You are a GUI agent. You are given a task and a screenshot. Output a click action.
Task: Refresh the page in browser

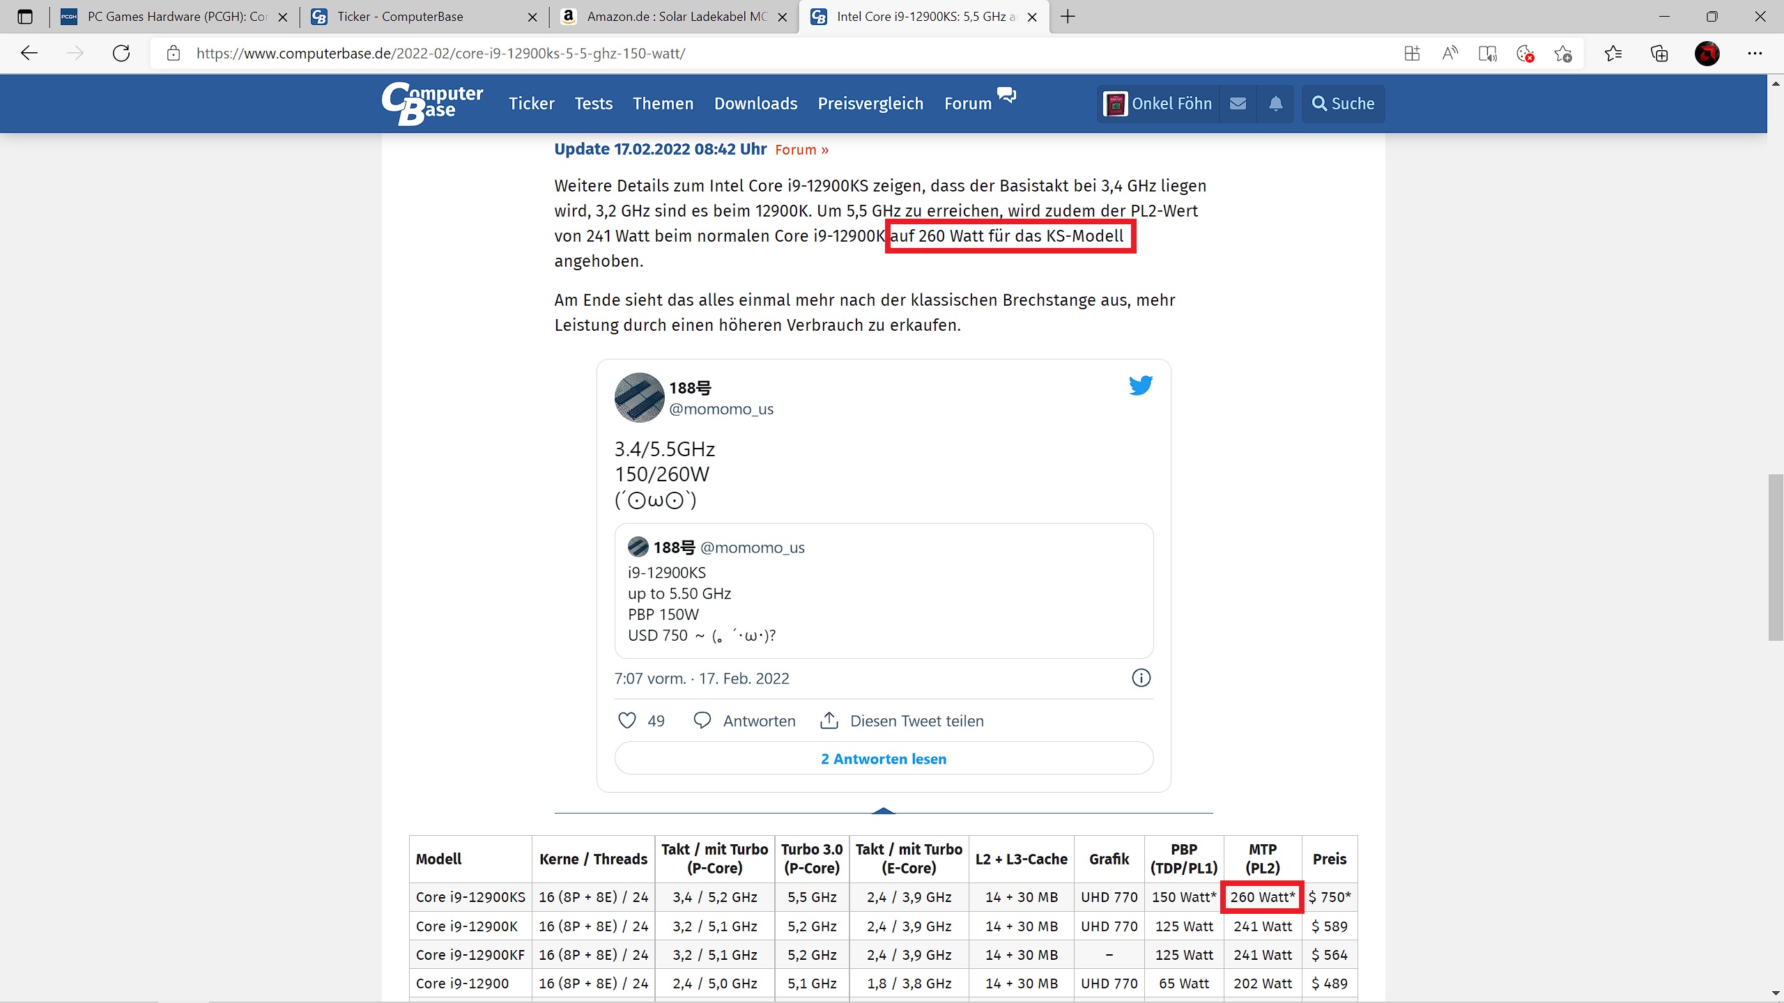coord(121,54)
